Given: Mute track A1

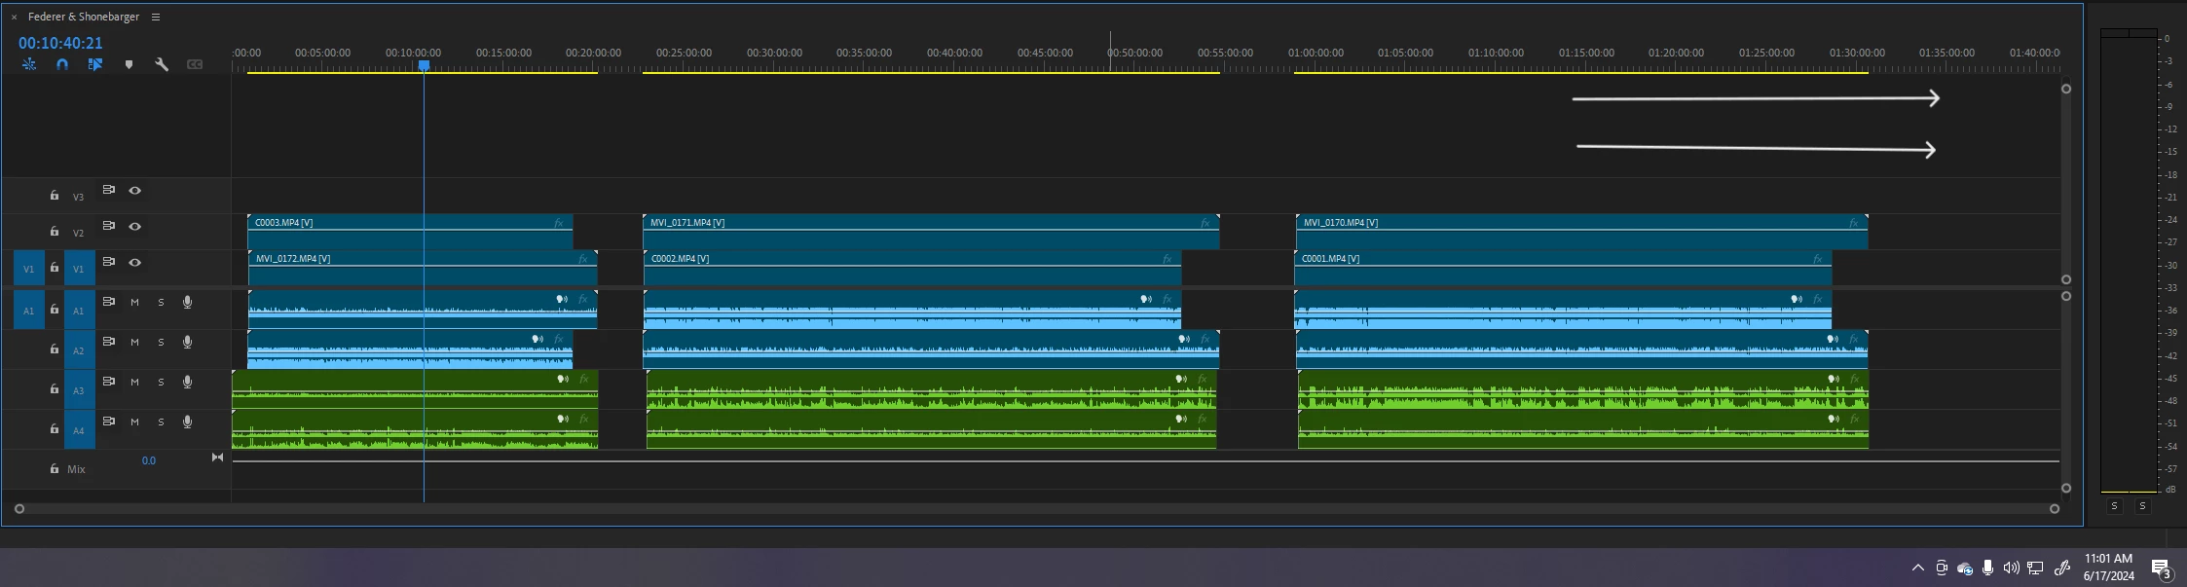Looking at the screenshot, I should [135, 303].
